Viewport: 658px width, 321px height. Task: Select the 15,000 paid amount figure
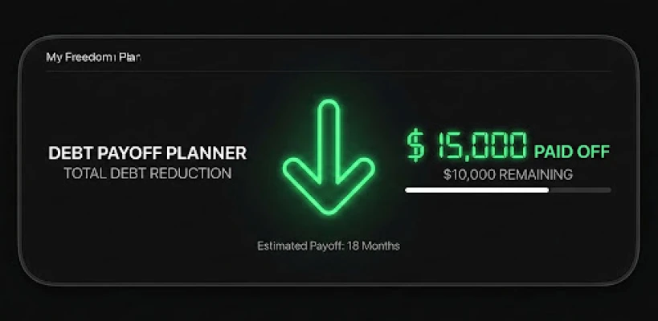(x=481, y=146)
